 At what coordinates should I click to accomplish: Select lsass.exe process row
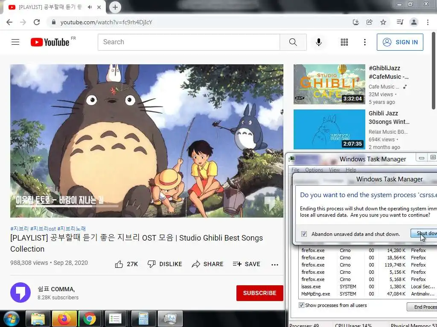(x=368, y=287)
